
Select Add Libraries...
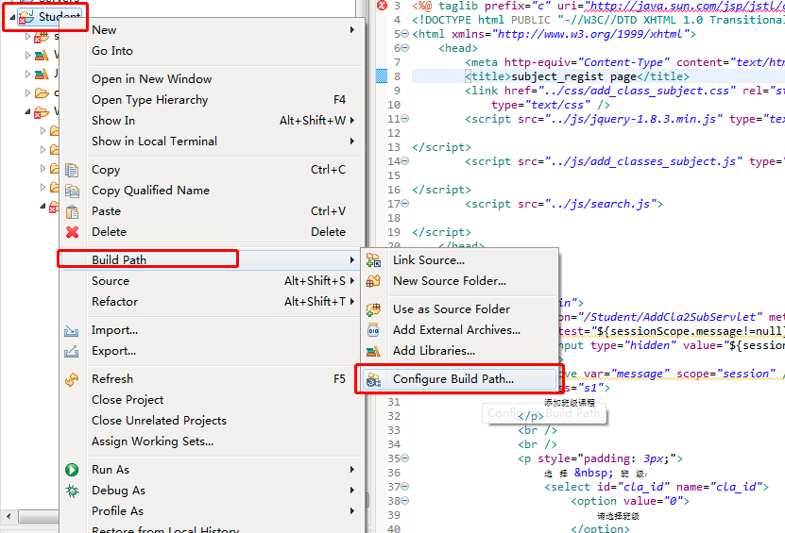tap(460, 351)
